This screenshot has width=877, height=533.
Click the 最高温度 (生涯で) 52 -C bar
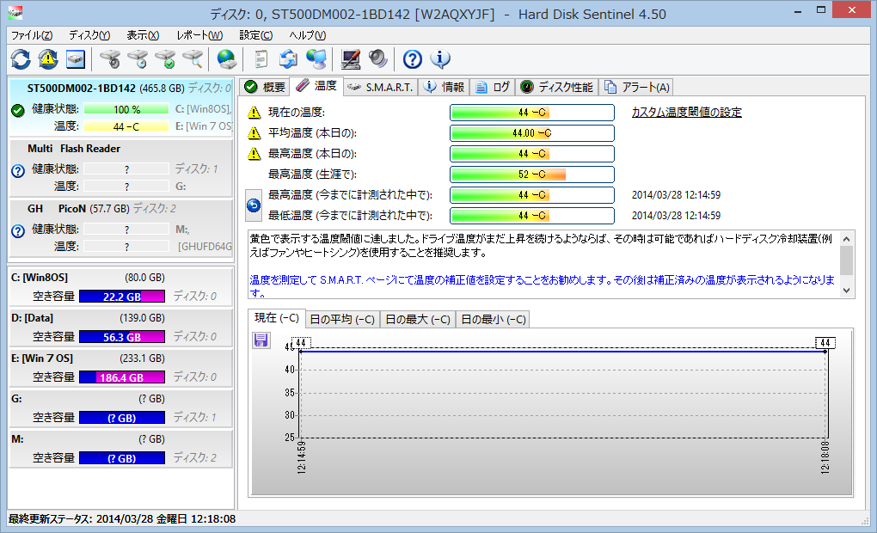pyautogui.click(x=532, y=175)
